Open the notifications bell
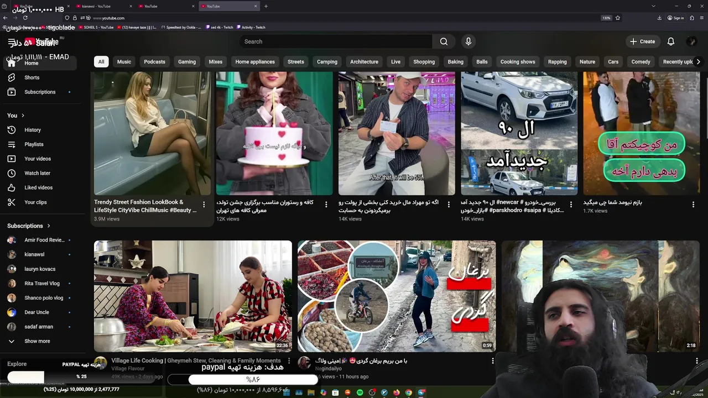The width and height of the screenshot is (708, 398). pyautogui.click(x=670, y=41)
